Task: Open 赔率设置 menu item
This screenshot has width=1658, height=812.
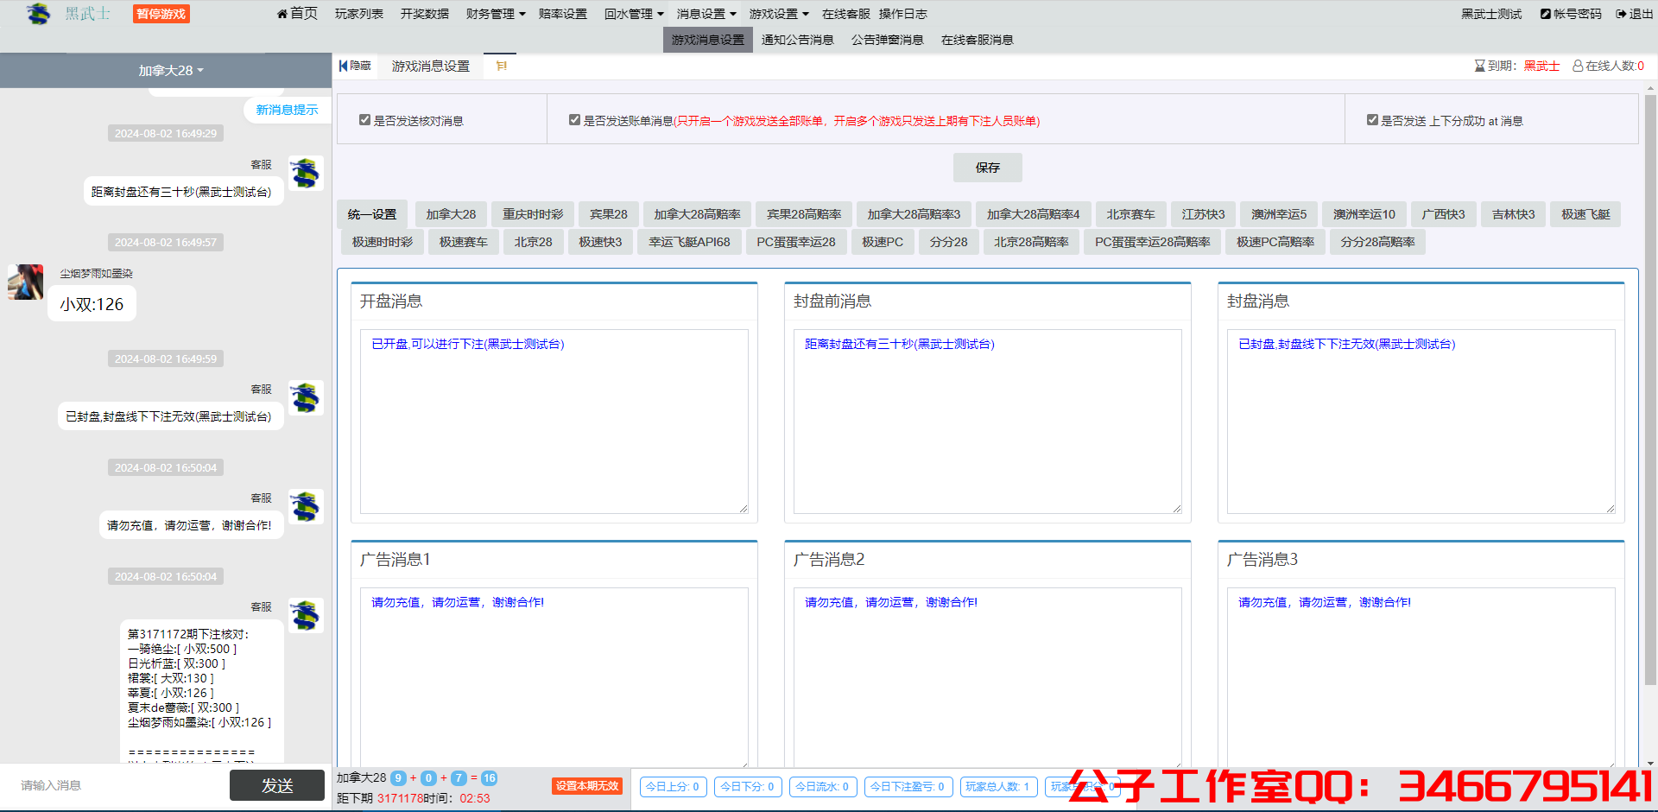Action: (563, 14)
